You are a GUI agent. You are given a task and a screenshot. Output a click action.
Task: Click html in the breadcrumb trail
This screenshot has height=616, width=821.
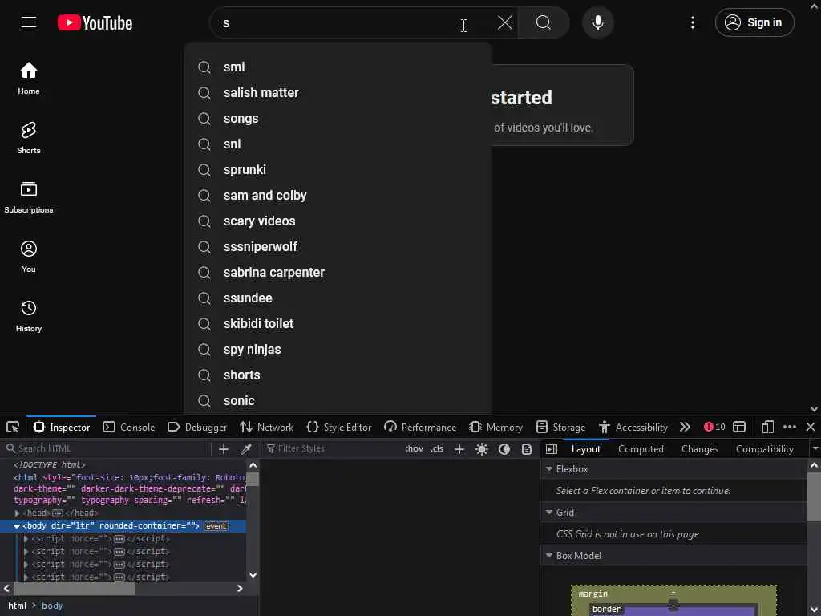pyautogui.click(x=17, y=606)
